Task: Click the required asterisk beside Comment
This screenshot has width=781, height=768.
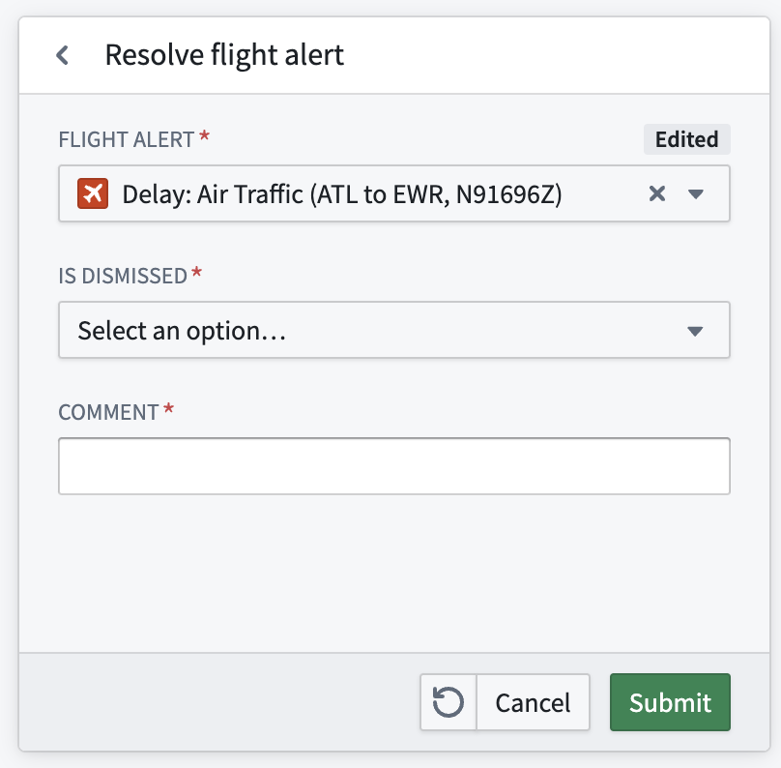Action: pos(169,409)
